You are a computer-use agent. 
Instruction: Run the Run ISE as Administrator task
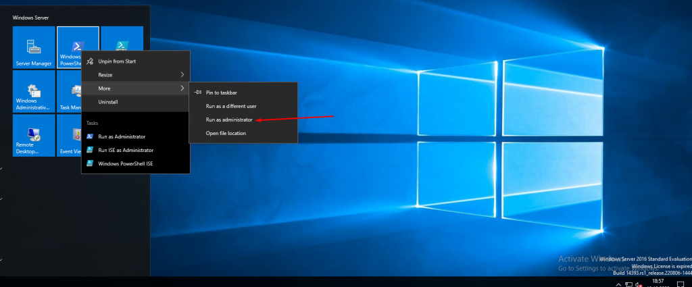(x=135, y=150)
